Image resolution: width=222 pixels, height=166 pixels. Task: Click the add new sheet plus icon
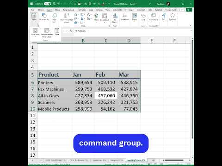coord(154,160)
